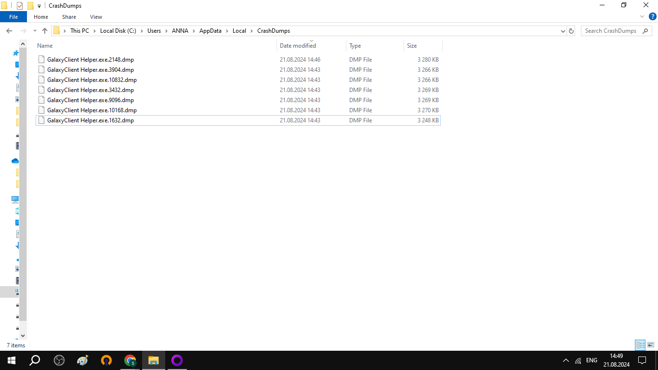The width and height of the screenshot is (658, 370).
Task: Expand the ribbon with the chevron
Action: (x=642, y=17)
